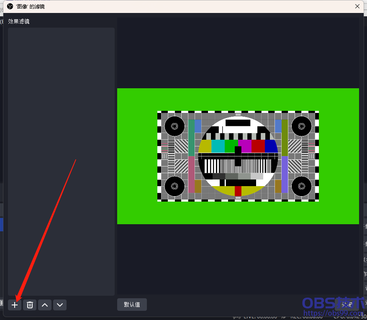Click the 默认值 defaults button
The width and height of the screenshot is (367, 320).
(132, 305)
